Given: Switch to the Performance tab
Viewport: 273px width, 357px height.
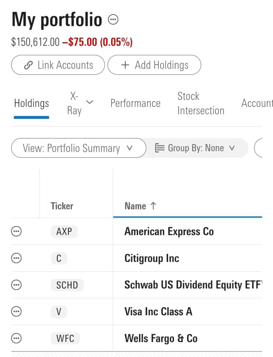Looking at the screenshot, I should click(136, 103).
